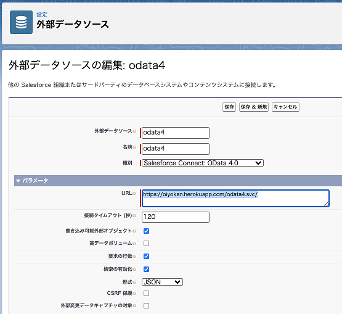Open the 種別 Salesforce Connect dropdown
The height and width of the screenshot is (314, 342).
tap(203, 163)
